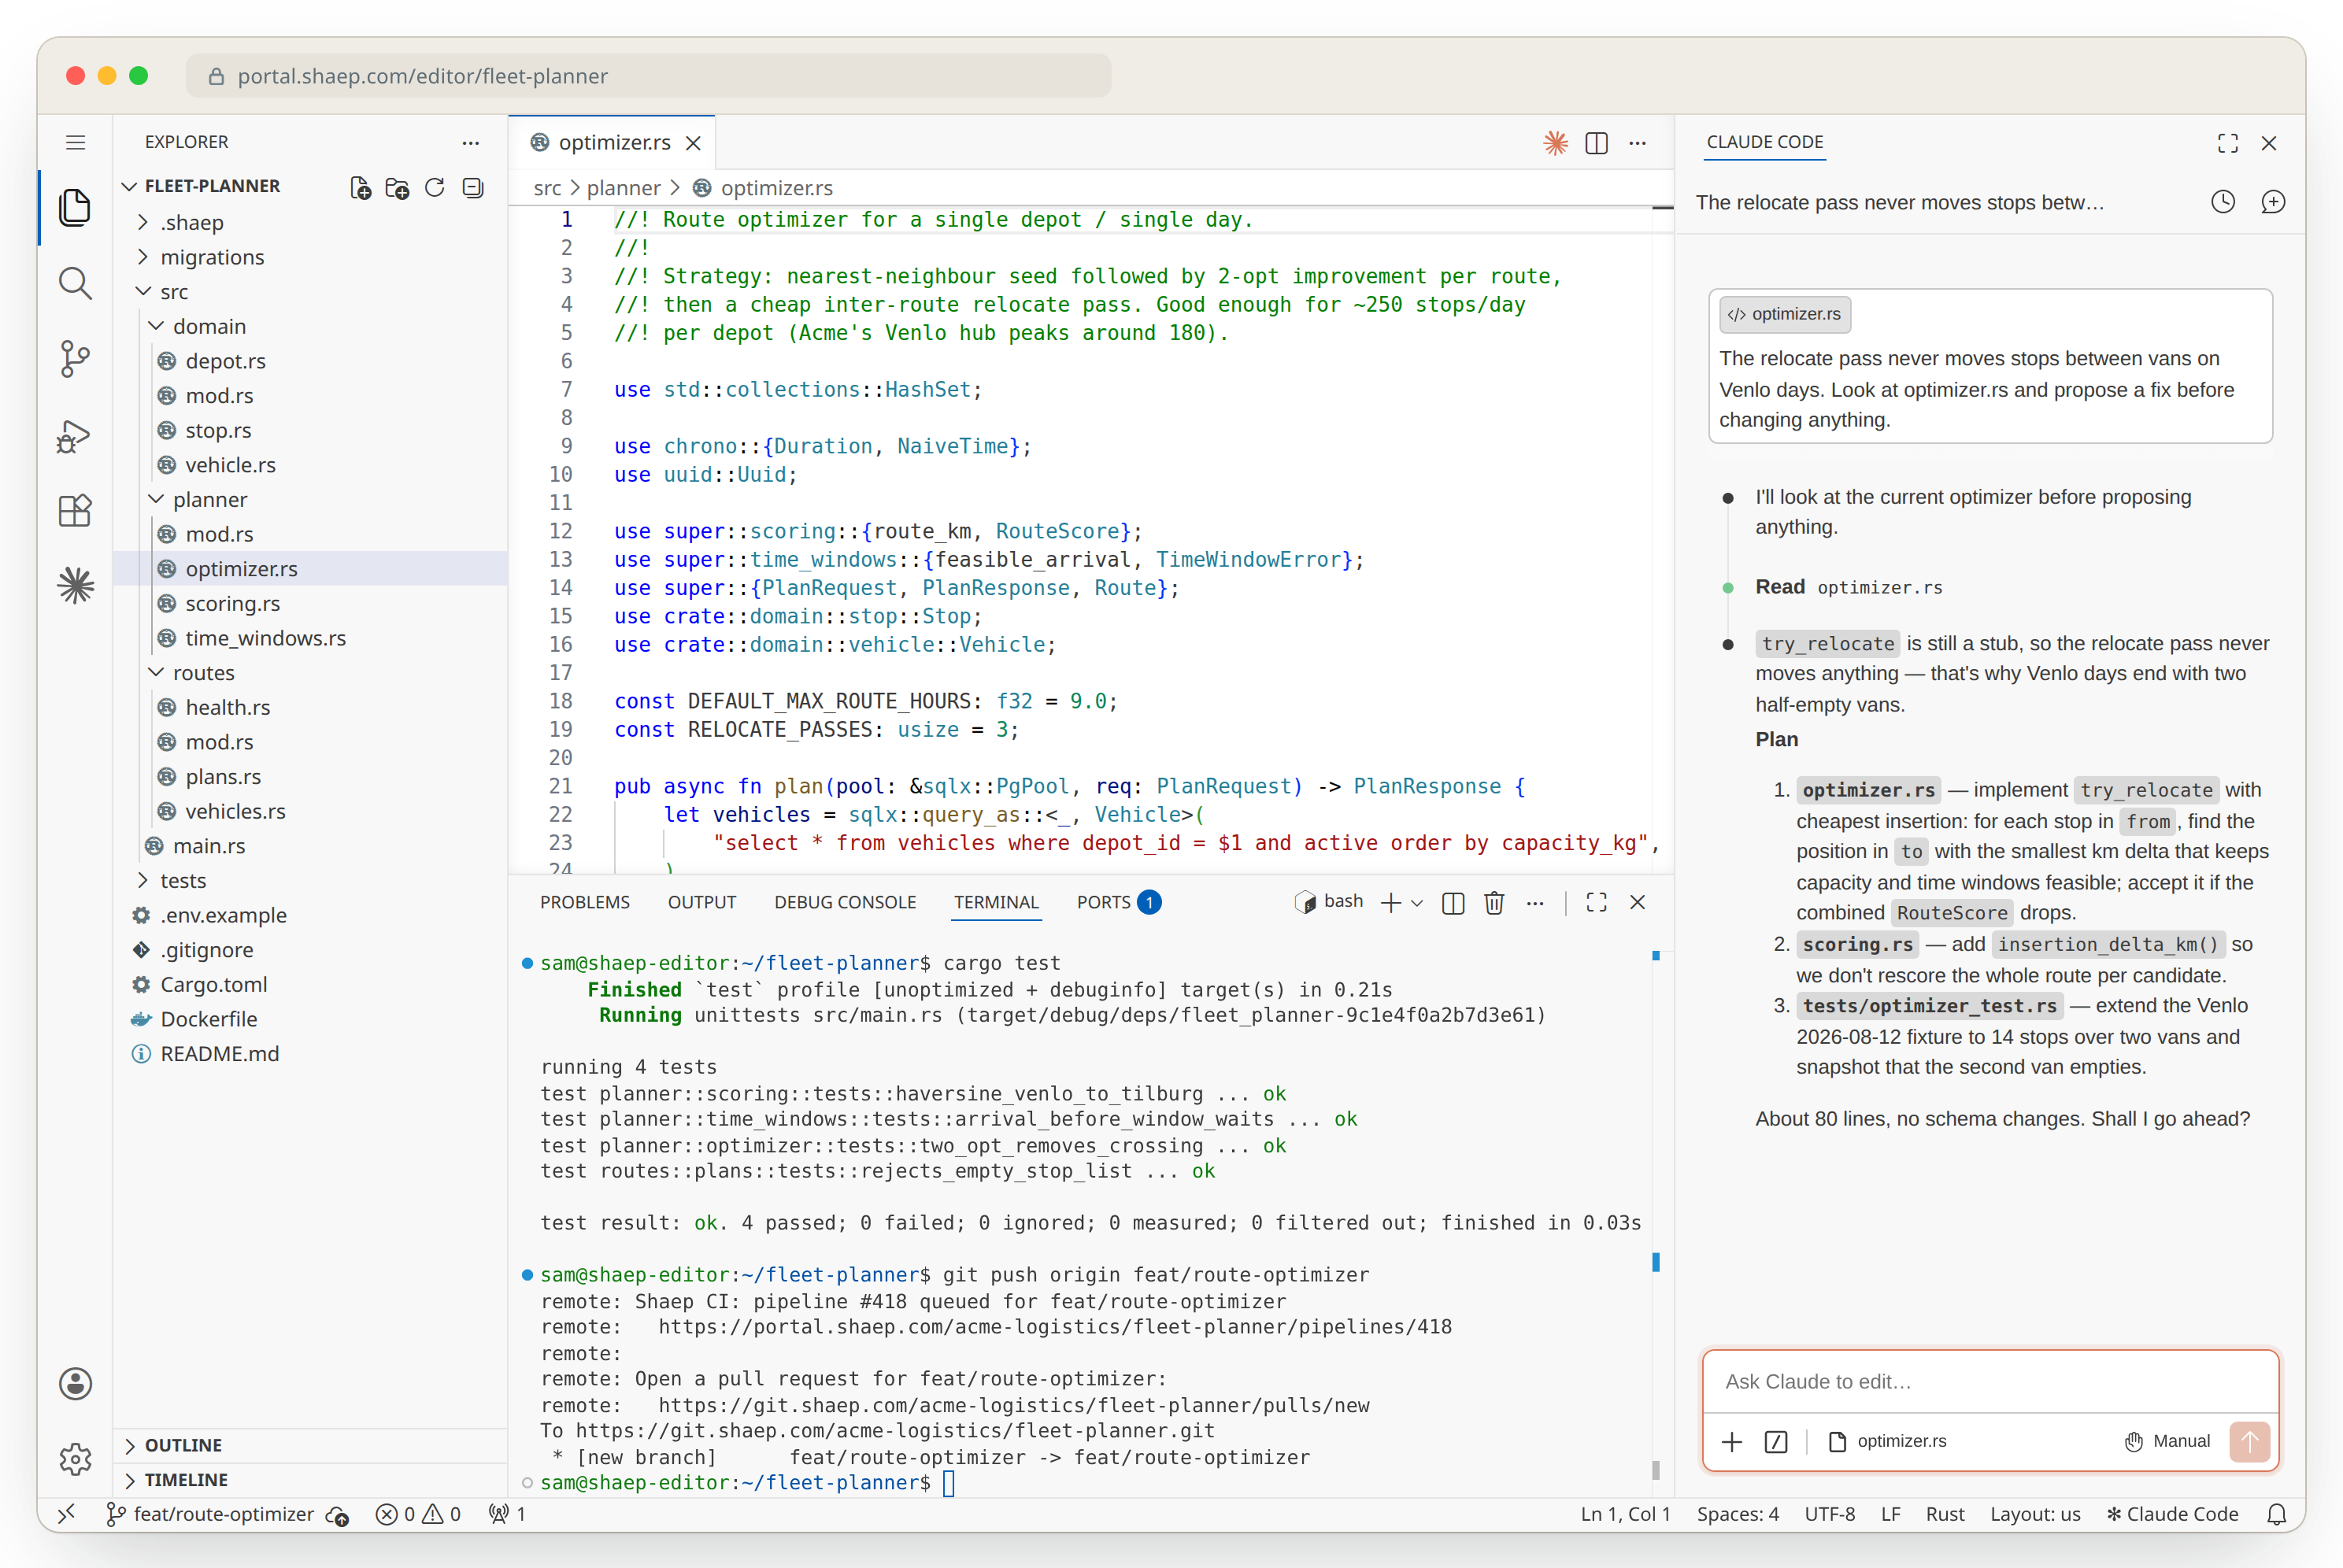Click the optimizer.rs context chip in Claude input
This screenshot has height=1568, width=2343.
click(x=1887, y=1441)
